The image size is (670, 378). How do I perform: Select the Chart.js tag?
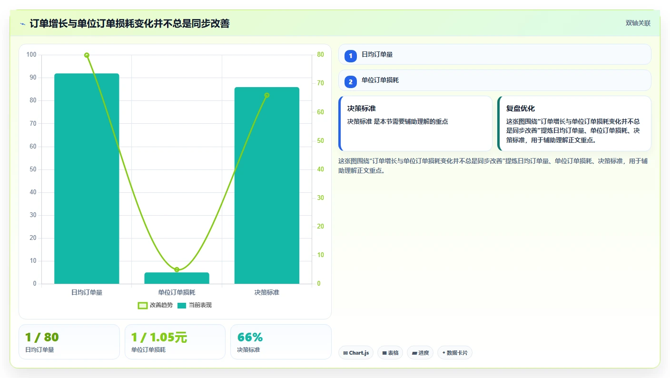(356, 353)
